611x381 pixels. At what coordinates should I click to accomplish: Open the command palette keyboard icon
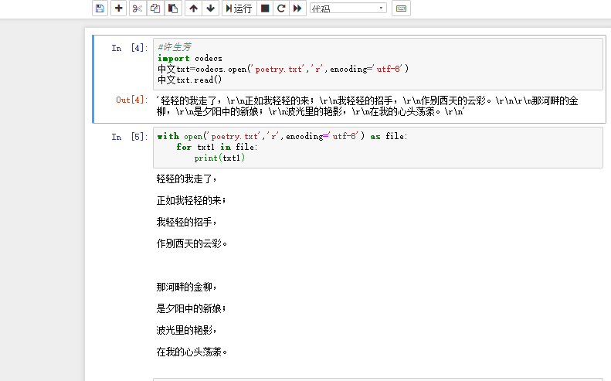coord(401,9)
